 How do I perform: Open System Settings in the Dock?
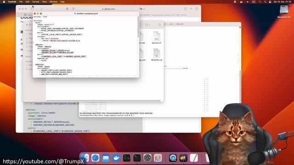pos(147,158)
